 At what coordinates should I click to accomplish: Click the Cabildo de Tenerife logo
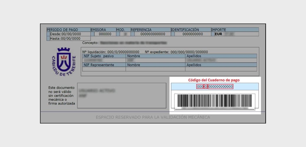coord(64,62)
